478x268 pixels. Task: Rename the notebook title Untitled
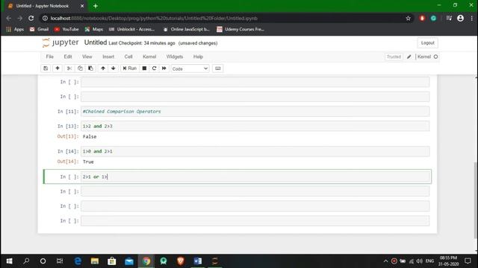[x=96, y=42]
